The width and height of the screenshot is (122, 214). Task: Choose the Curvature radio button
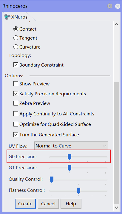pyautogui.click(x=16, y=47)
